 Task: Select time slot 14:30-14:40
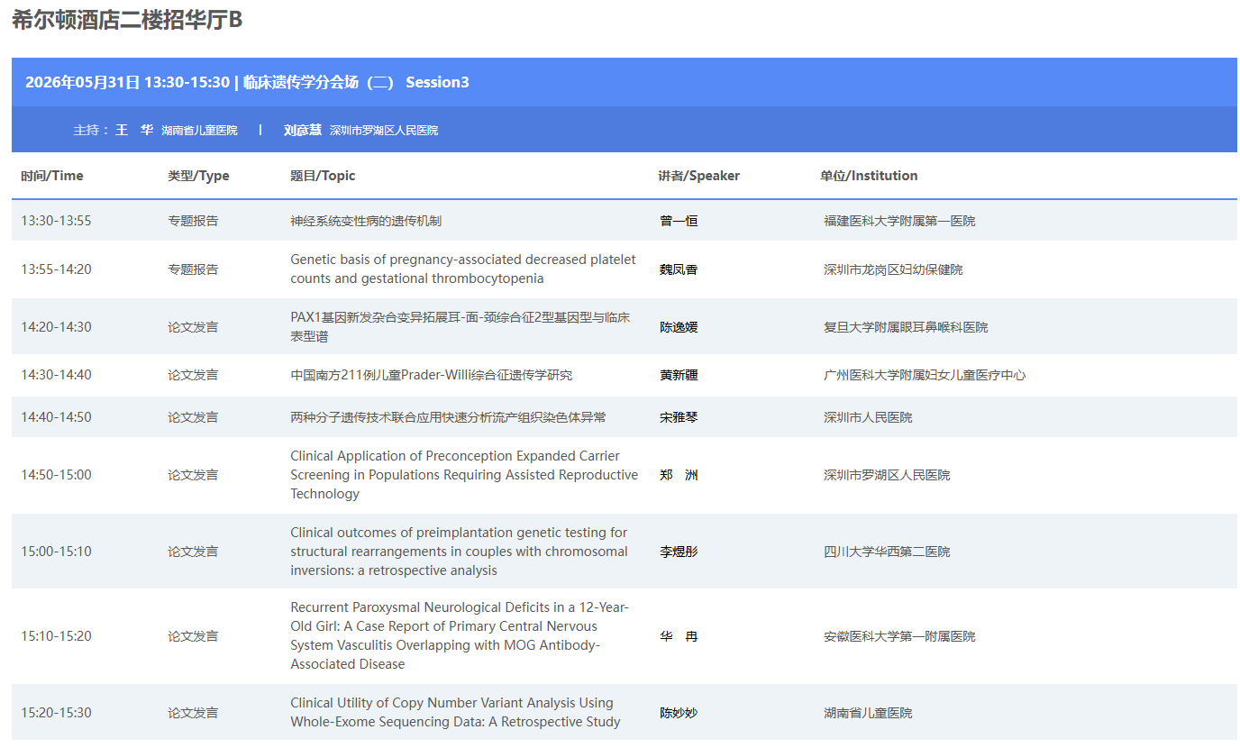point(56,375)
